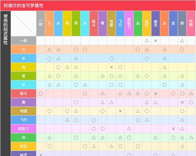This screenshot has height=156, width=196.
Task: Click ○ in 电 row, 飞行 column
Action: pyautogui.click(x=120, y=67)
